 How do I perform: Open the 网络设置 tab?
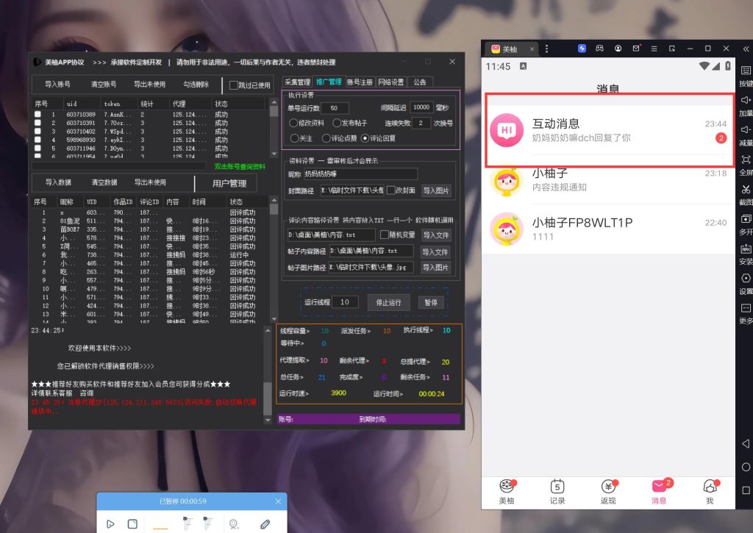(390, 82)
